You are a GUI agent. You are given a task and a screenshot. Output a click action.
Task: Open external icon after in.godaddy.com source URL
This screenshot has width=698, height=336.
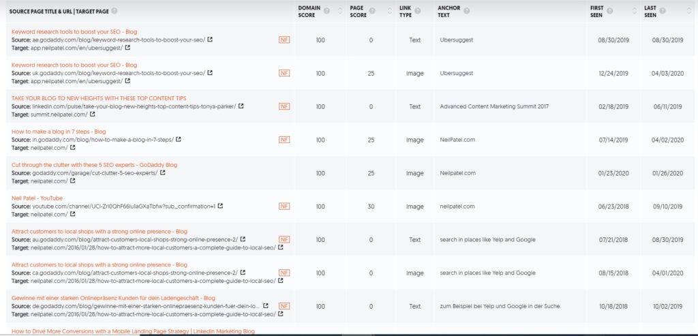coord(179,139)
